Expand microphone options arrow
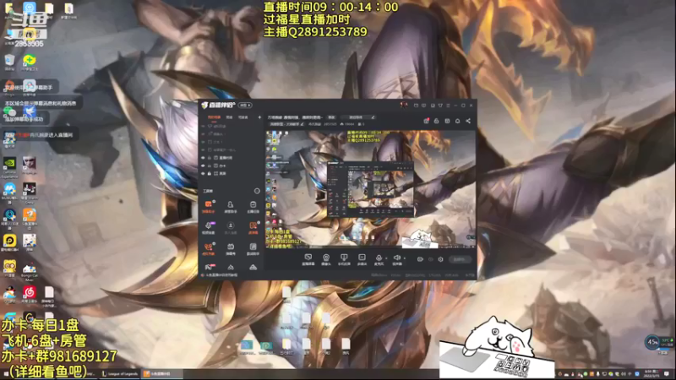This screenshot has height=380, width=676. coord(386,258)
